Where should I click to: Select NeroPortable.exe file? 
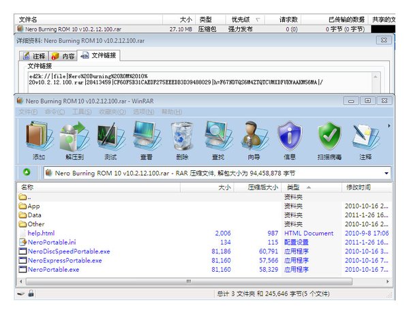pyautogui.click(x=204, y=270)
